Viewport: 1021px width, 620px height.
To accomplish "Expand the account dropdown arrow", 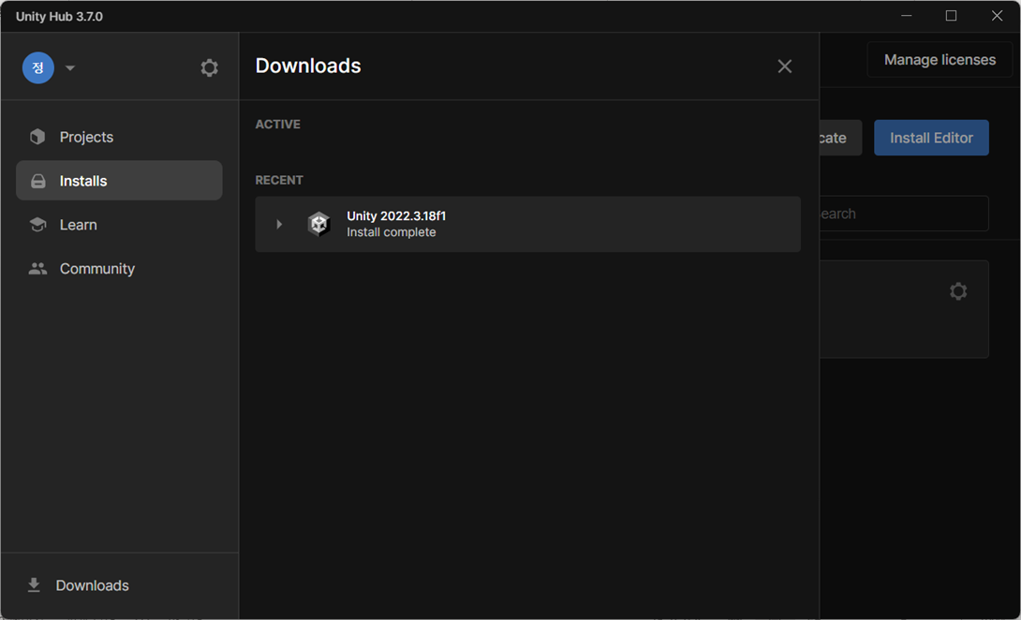I will click(70, 68).
